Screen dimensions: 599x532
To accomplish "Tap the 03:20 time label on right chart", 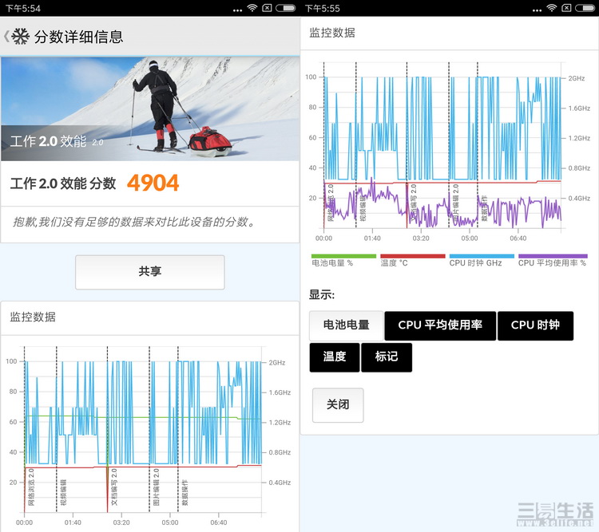I will (421, 238).
